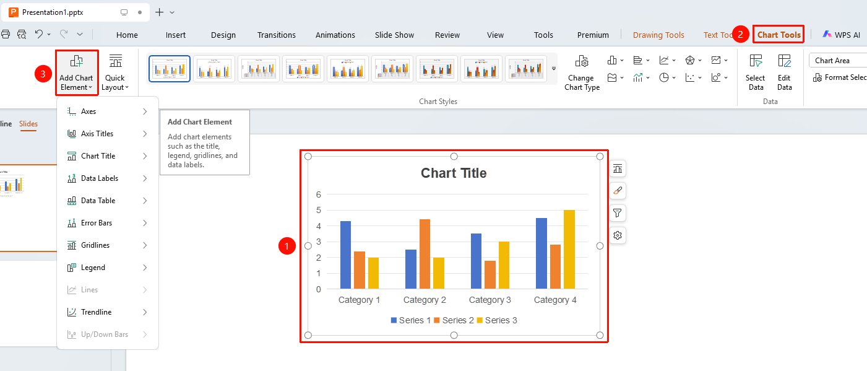Click the Undo arrow icon

click(39, 34)
